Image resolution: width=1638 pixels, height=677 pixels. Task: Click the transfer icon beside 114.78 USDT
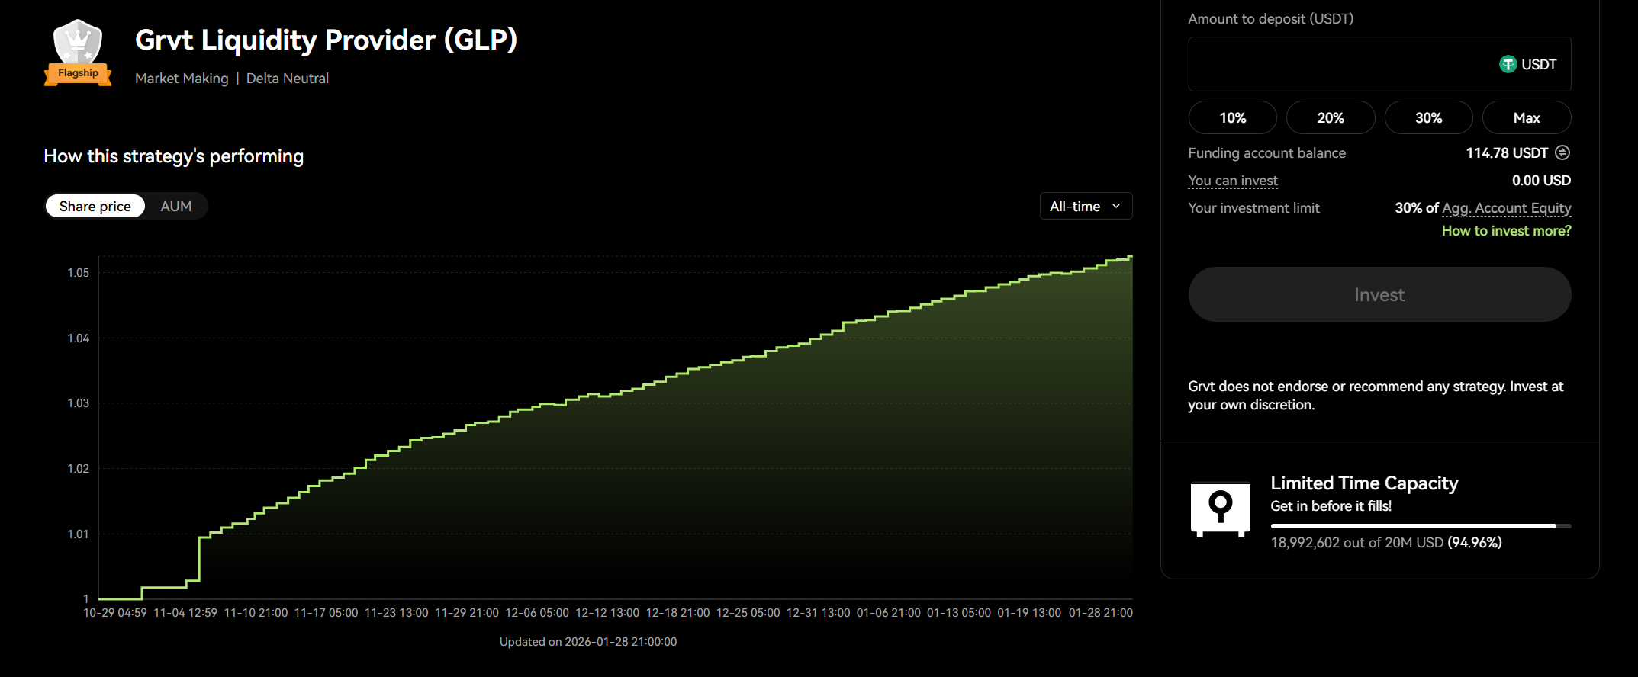click(x=1562, y=152)
